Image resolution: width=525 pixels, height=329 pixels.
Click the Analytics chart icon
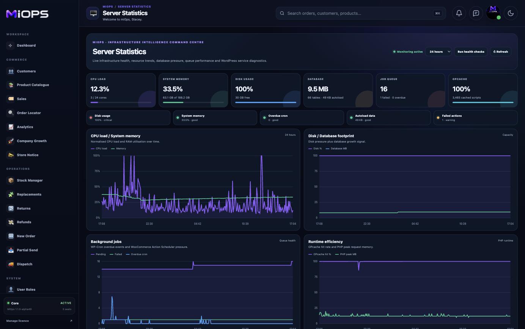coord(11,127)
